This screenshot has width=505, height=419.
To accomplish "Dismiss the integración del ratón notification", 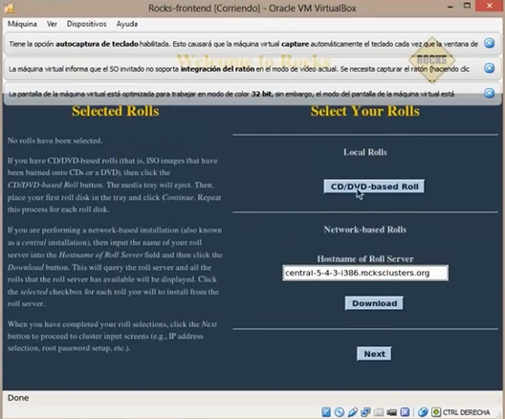I will point(490,68).
